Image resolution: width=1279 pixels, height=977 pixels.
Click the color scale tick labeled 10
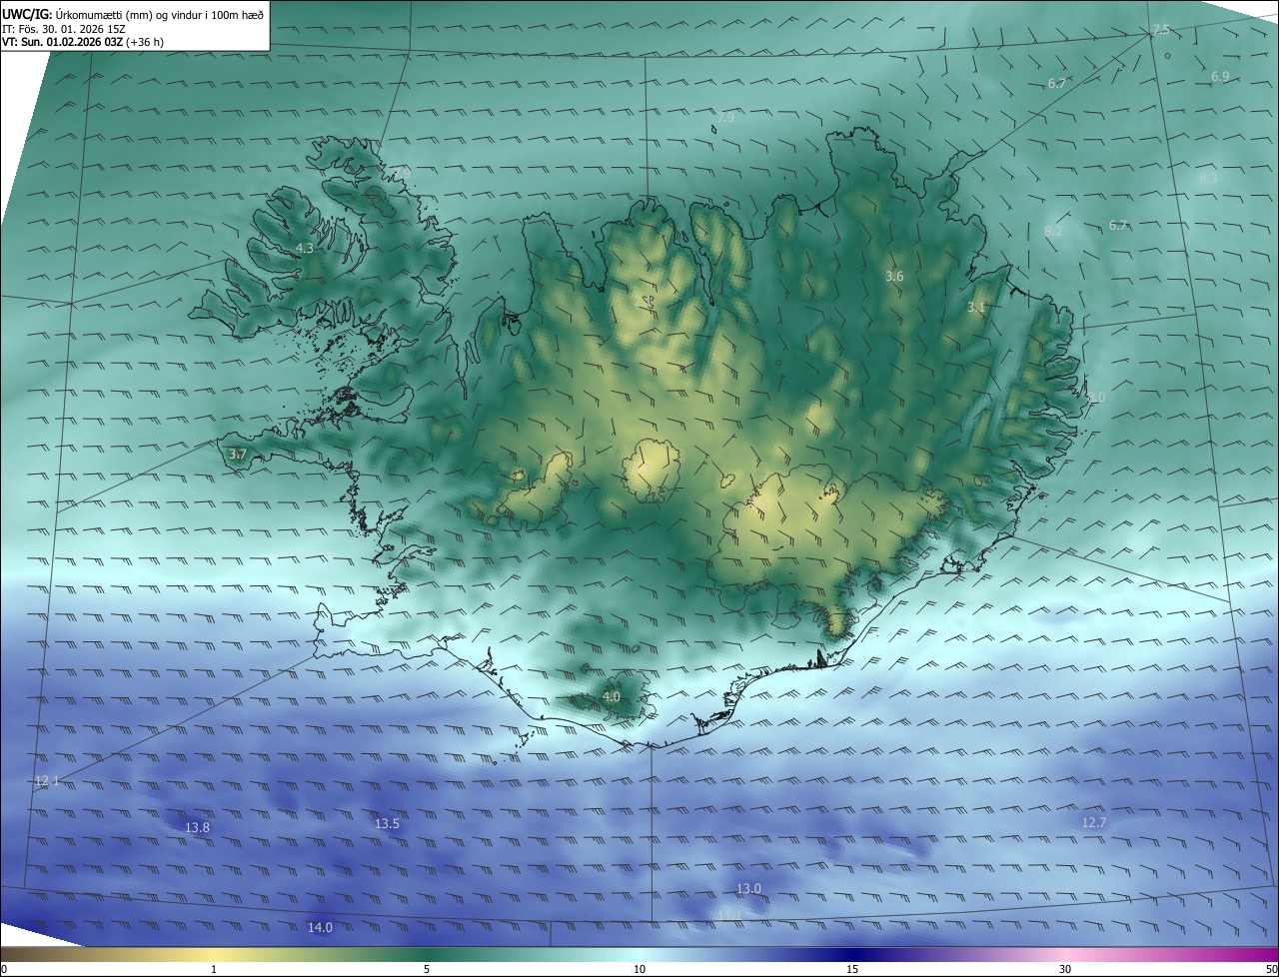[639, 969]
